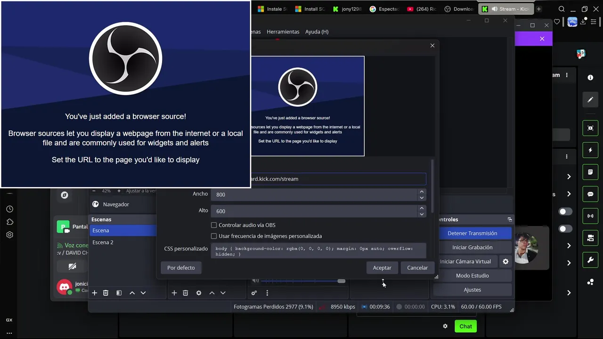
Task: Increase Alto value with stepper up arrow
Action: [422, 209]
